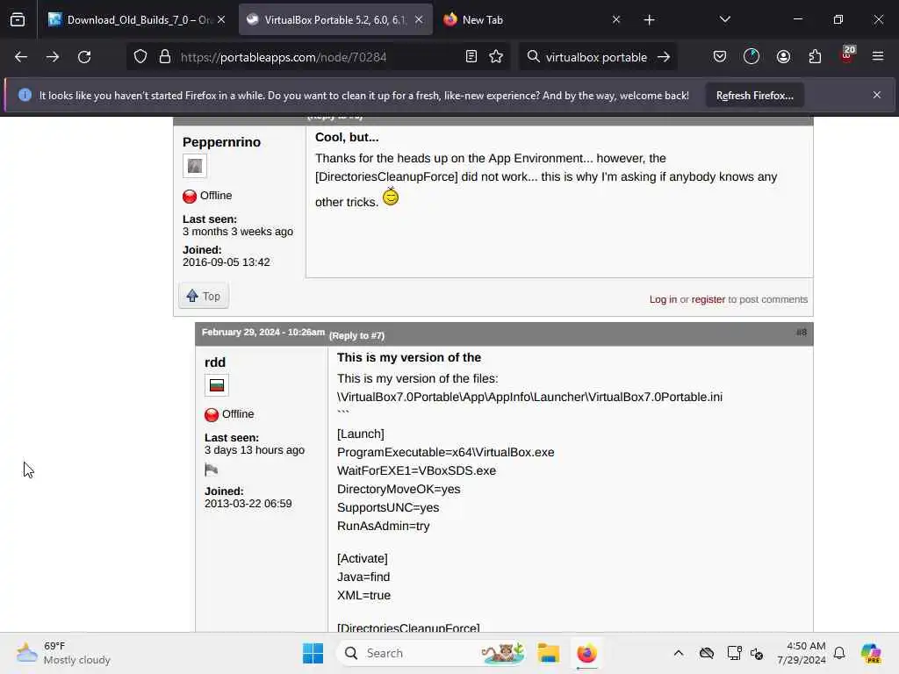Open rdd user profile name

pyautogui.click(x=215, y=362)
